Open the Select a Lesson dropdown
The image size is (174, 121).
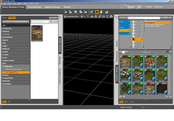132,107
